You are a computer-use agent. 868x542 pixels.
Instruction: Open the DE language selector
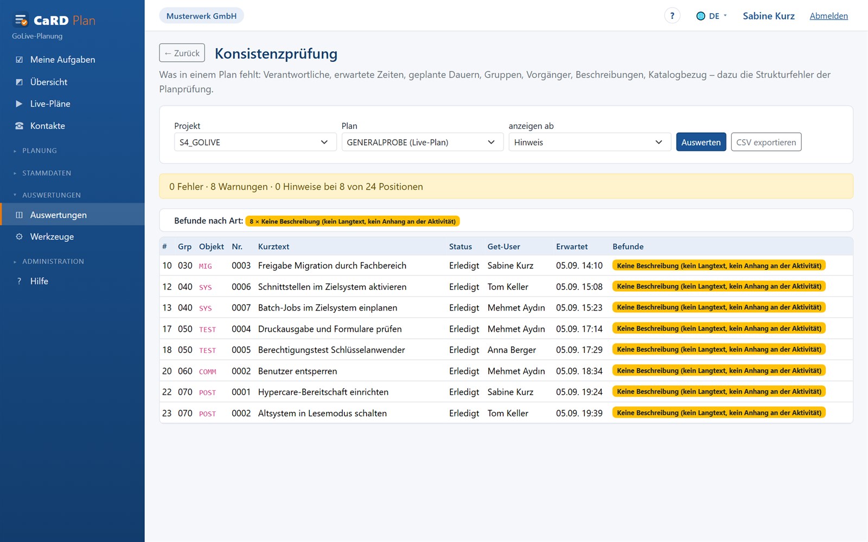click(x=712, y=16)
